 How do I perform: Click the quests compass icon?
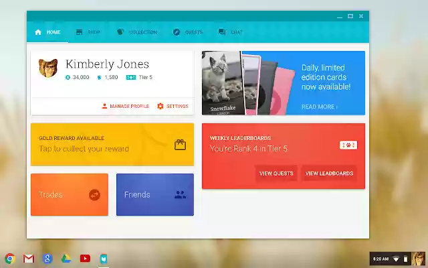tap(177, 32)
